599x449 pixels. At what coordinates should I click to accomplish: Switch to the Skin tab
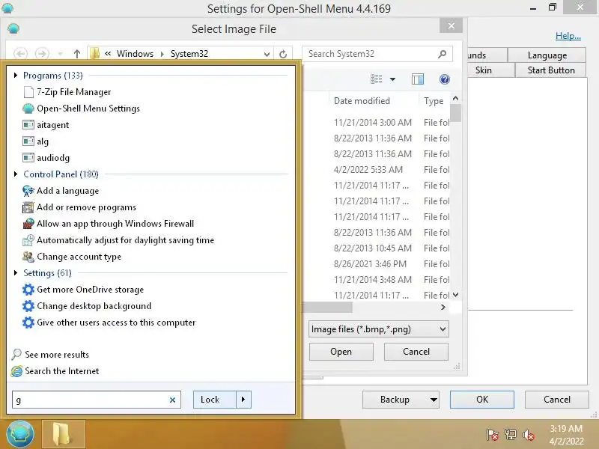(491, 70)
